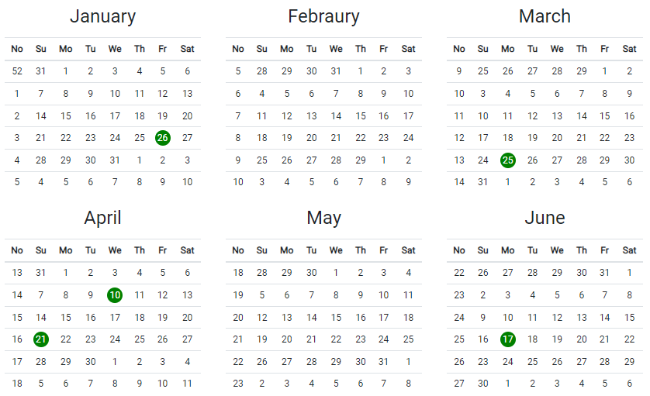The height and width of the screenshot is (396, 650).
Task: Click the June month heading
Action: (545, 218)
